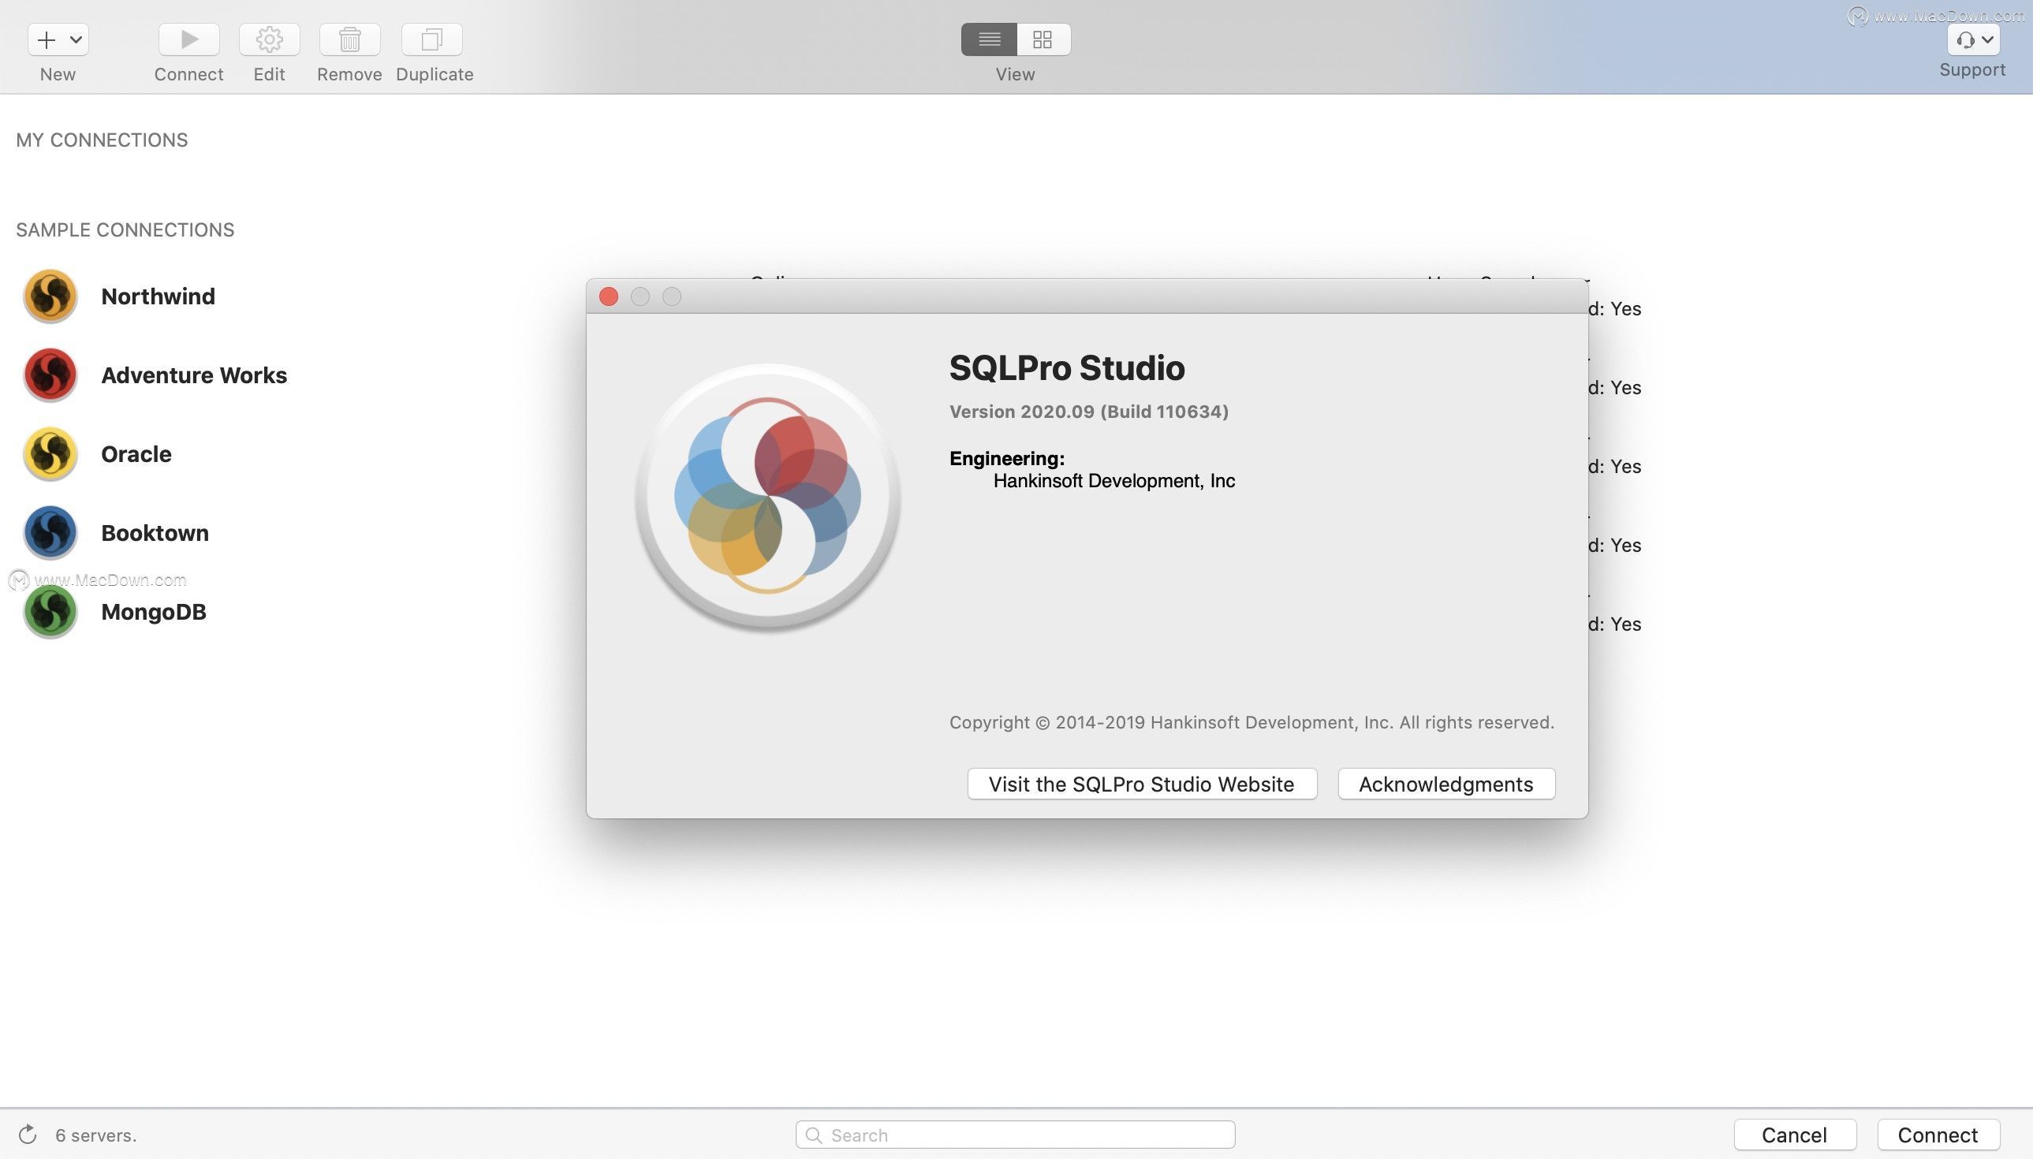Click the Remove trash icon

pyautogui.click(x=349, y=39)
